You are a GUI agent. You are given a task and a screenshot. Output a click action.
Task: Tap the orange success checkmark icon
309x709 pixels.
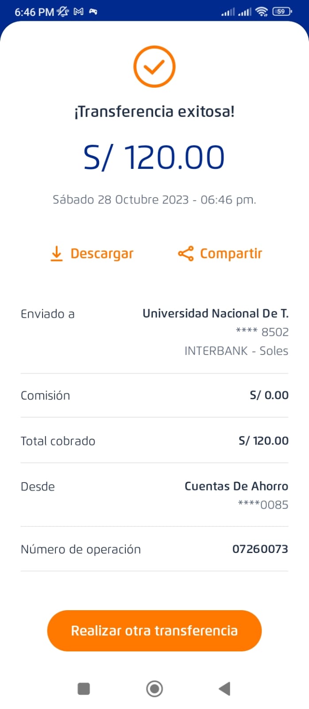154,66
